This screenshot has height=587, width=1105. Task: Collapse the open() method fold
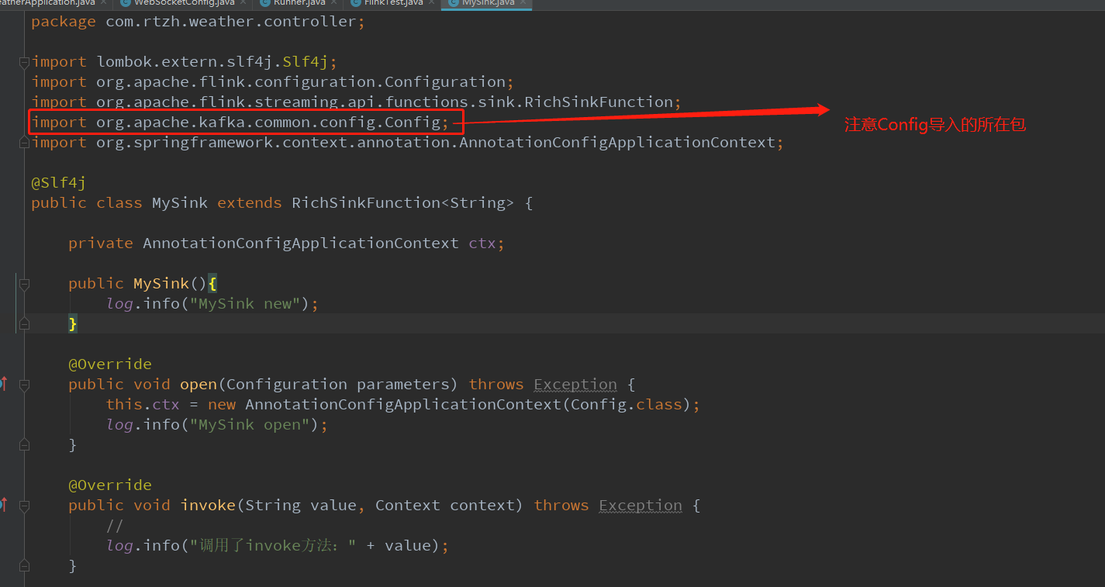pyautogui.click(x=25, y=385)
